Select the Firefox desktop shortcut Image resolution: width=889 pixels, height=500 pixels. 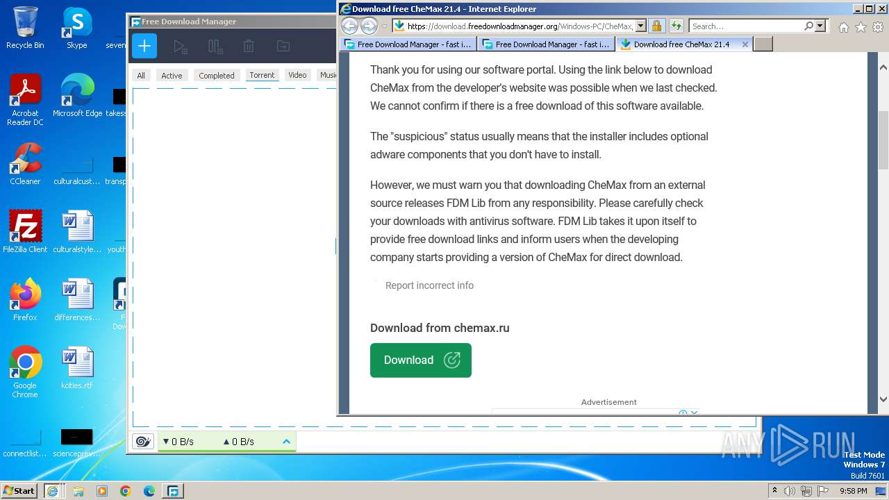tap(25, 300)
